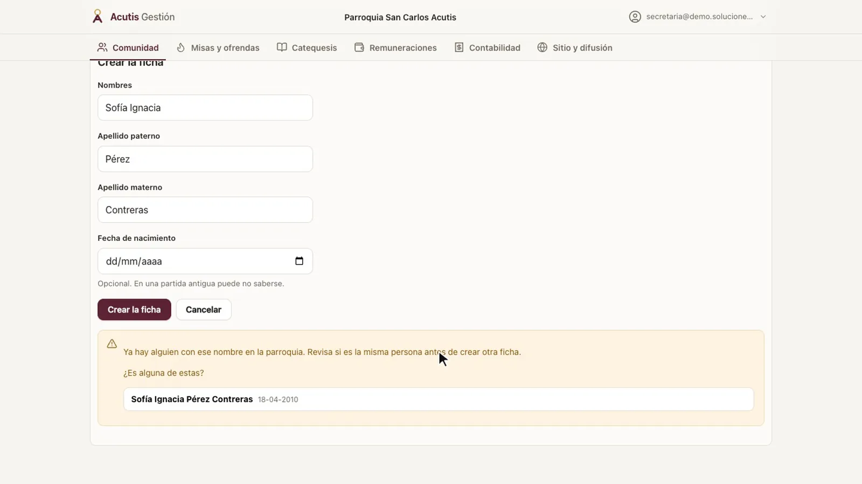
Task: Click the Fecha de nacimiento date field
Action: click(205, 261)
